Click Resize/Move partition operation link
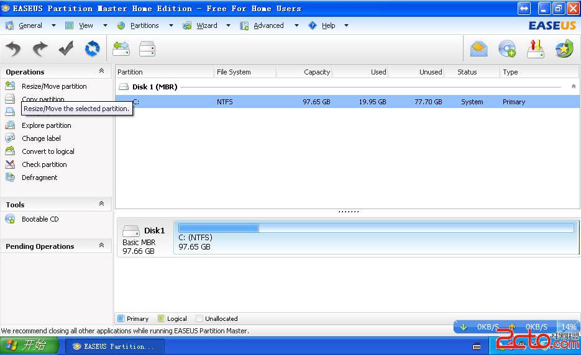Viewport: 581px width, 355px height. 54,86
